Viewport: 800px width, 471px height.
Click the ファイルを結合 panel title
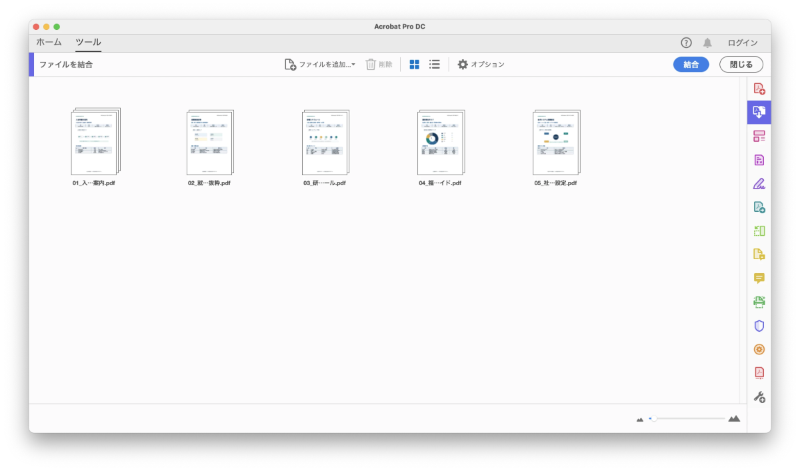pyautogui.click(x=66, y=65)
